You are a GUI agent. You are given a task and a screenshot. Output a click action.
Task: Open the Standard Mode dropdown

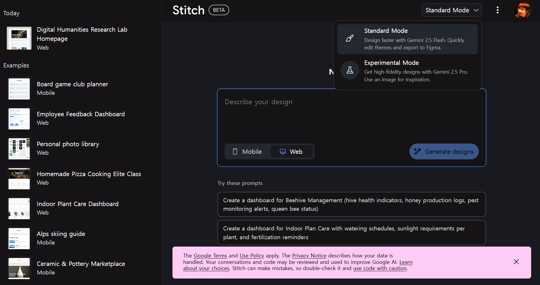452,10
